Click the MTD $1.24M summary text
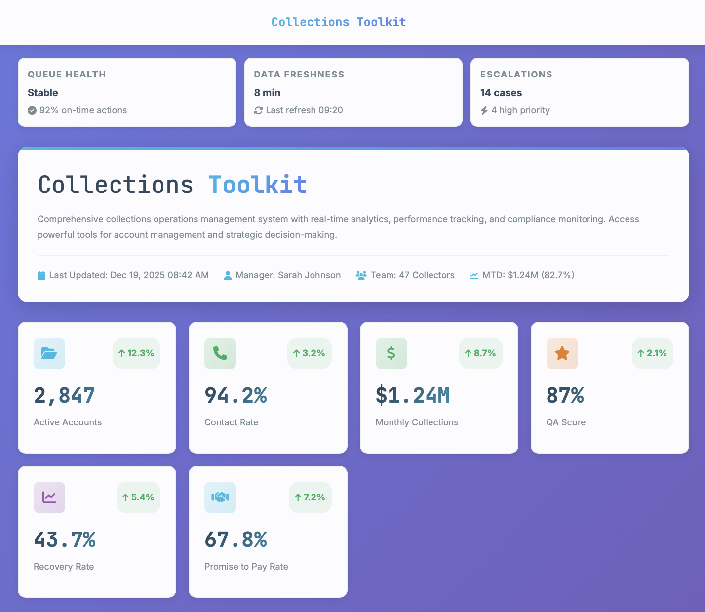This screenshot has width=705, height=612. coord(528,275)
